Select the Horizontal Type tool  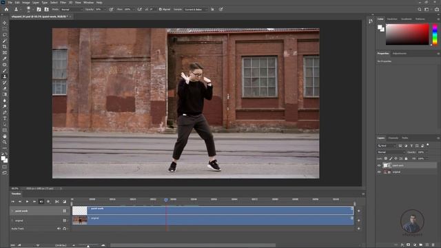coord(5,118)
